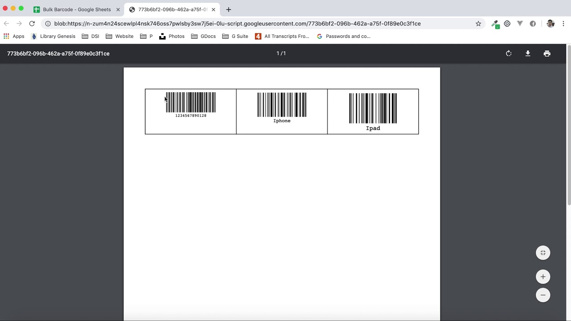This screenshot has height=321, width=571.
Task: Open the P bookmark folder
Action: [146, 36]
